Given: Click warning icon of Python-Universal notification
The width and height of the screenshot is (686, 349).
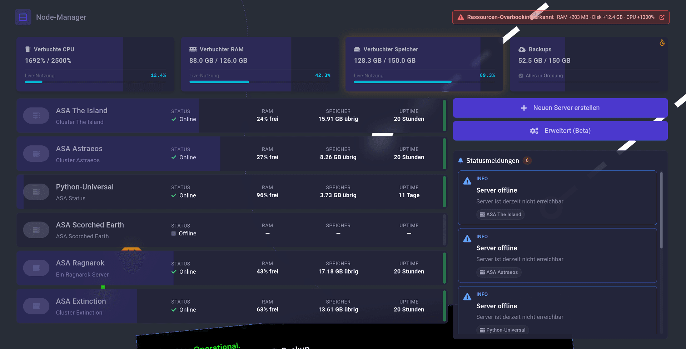Looking at the screenshot, I should point(467,297).
